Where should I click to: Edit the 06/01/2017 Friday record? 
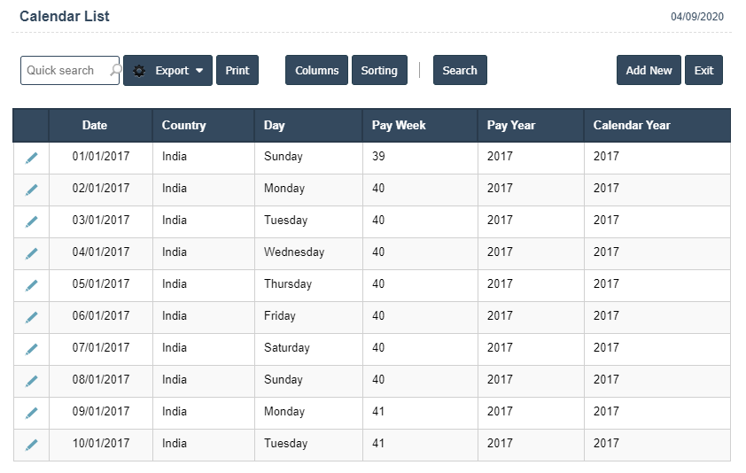(x=31, y=317)
